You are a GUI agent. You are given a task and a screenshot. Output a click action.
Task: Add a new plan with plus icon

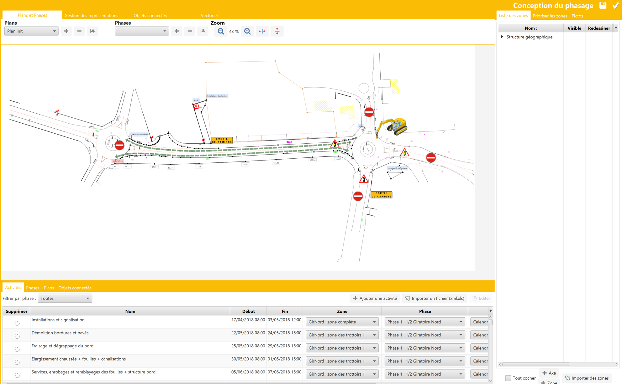pos(66,31)
